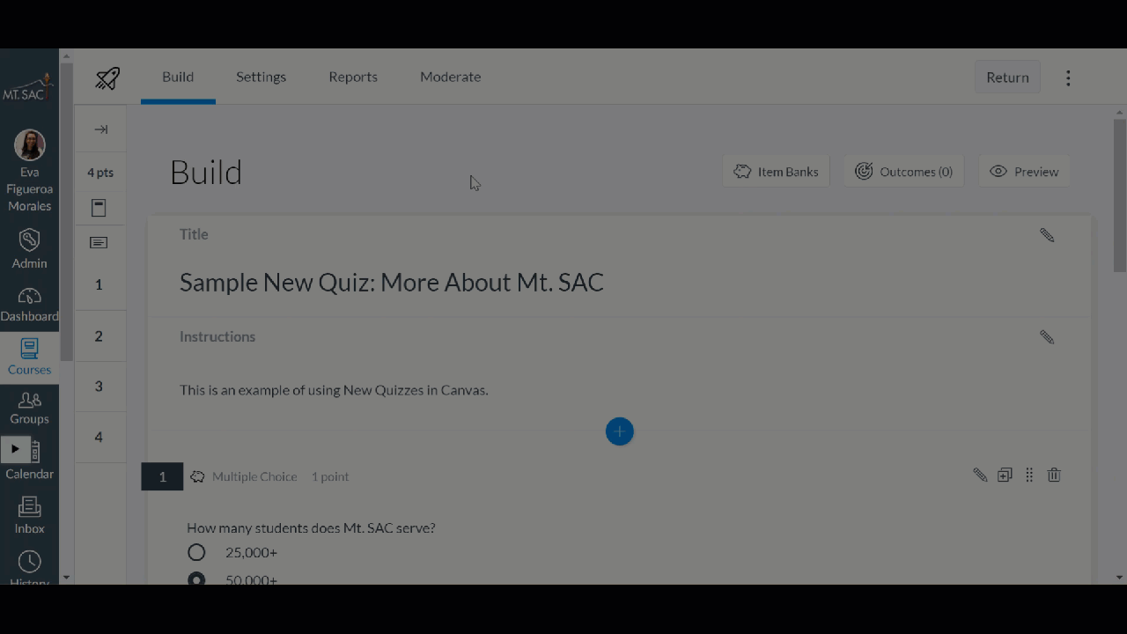
Task: Collapse the question navigator with the arrow icon
Action: 99,129
